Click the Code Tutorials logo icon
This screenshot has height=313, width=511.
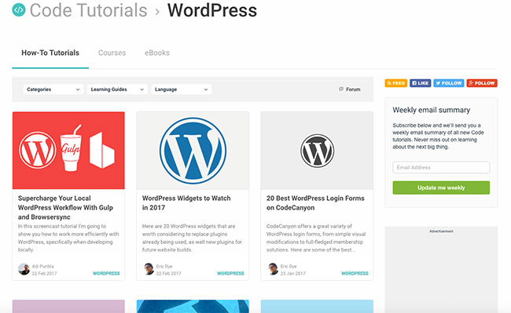click(x=19, y=9)
